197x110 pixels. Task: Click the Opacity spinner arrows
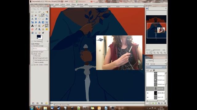coord(166,67)
